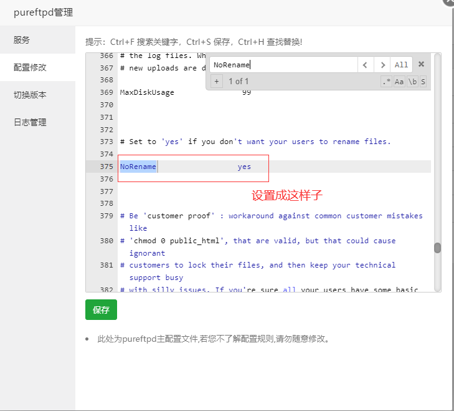Image resolution: width=454 pixels, height=411 pixels.
Task: Click the 'yes' value on line 375
Action: (244, 167)
